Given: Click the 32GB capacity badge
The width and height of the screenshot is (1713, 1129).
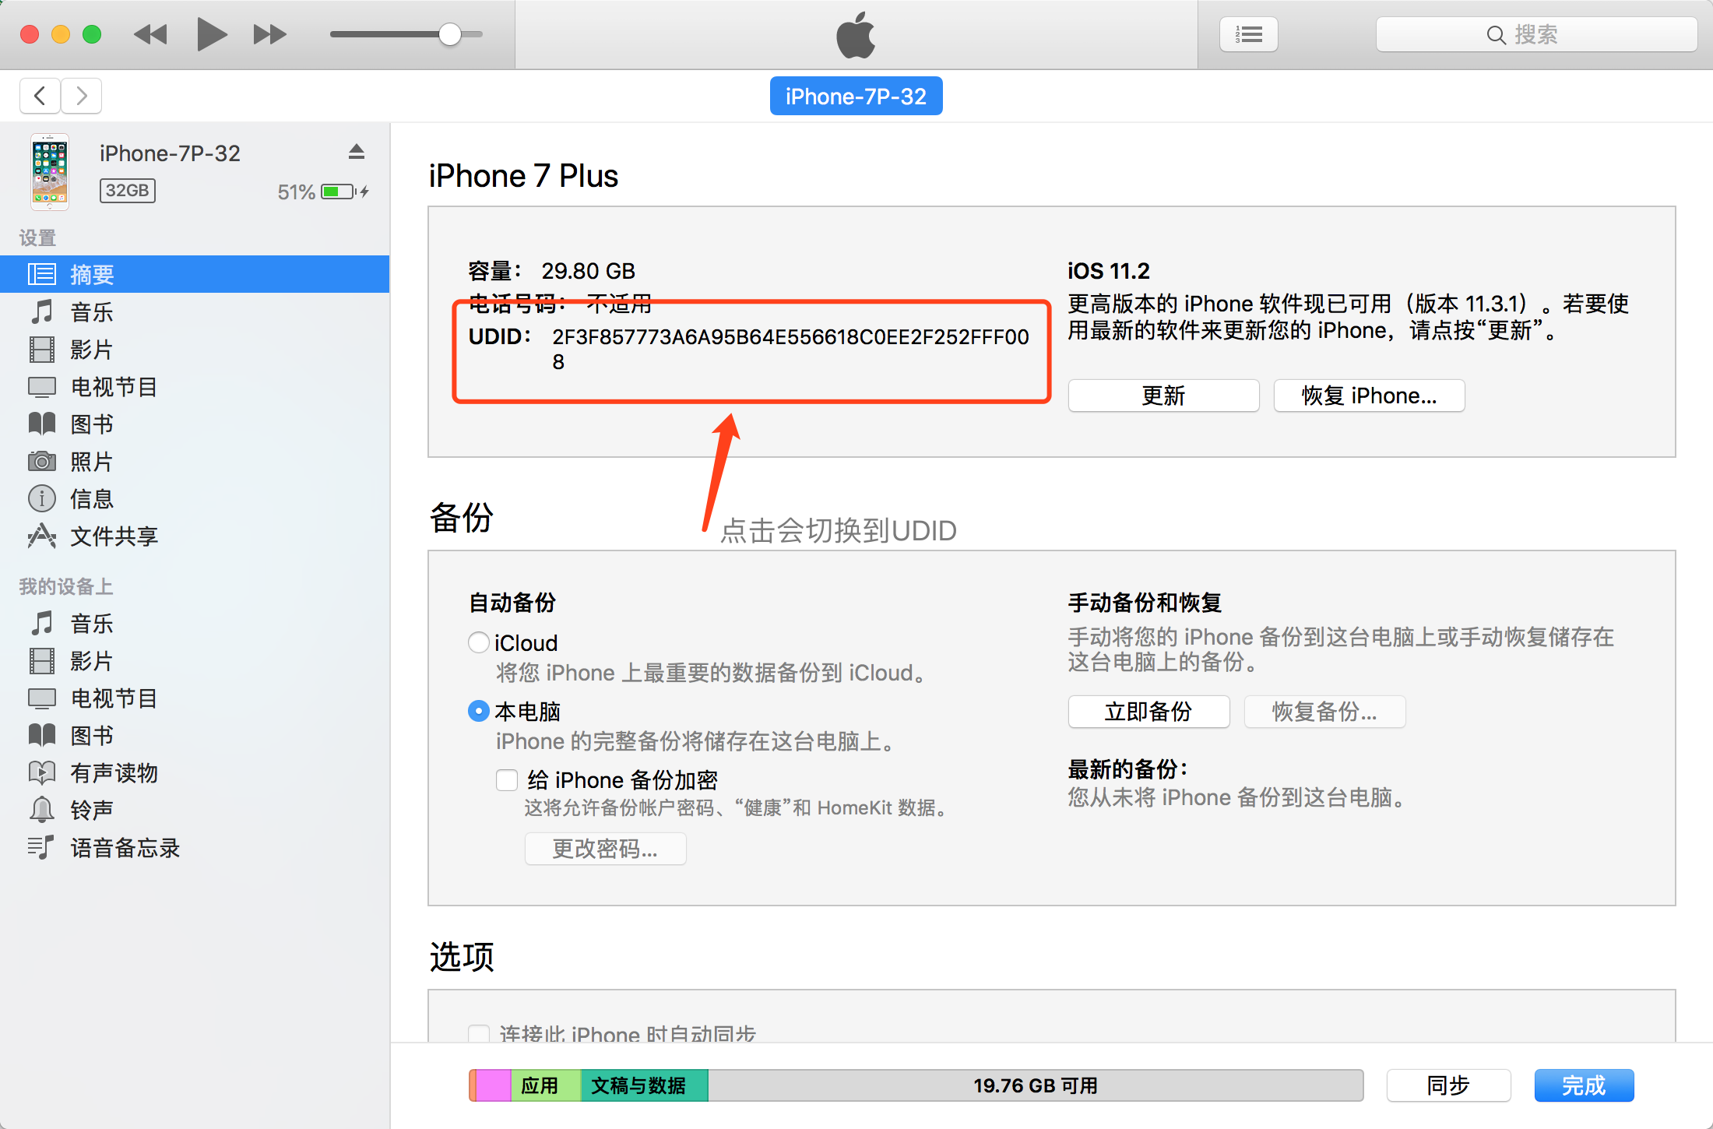Looking at the screenshot, I should click(x=128, y=191).
